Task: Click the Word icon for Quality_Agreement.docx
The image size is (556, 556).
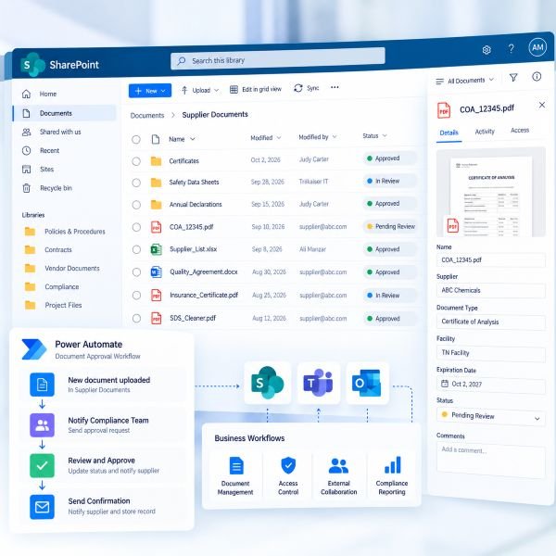Action: tap(157, 272)
